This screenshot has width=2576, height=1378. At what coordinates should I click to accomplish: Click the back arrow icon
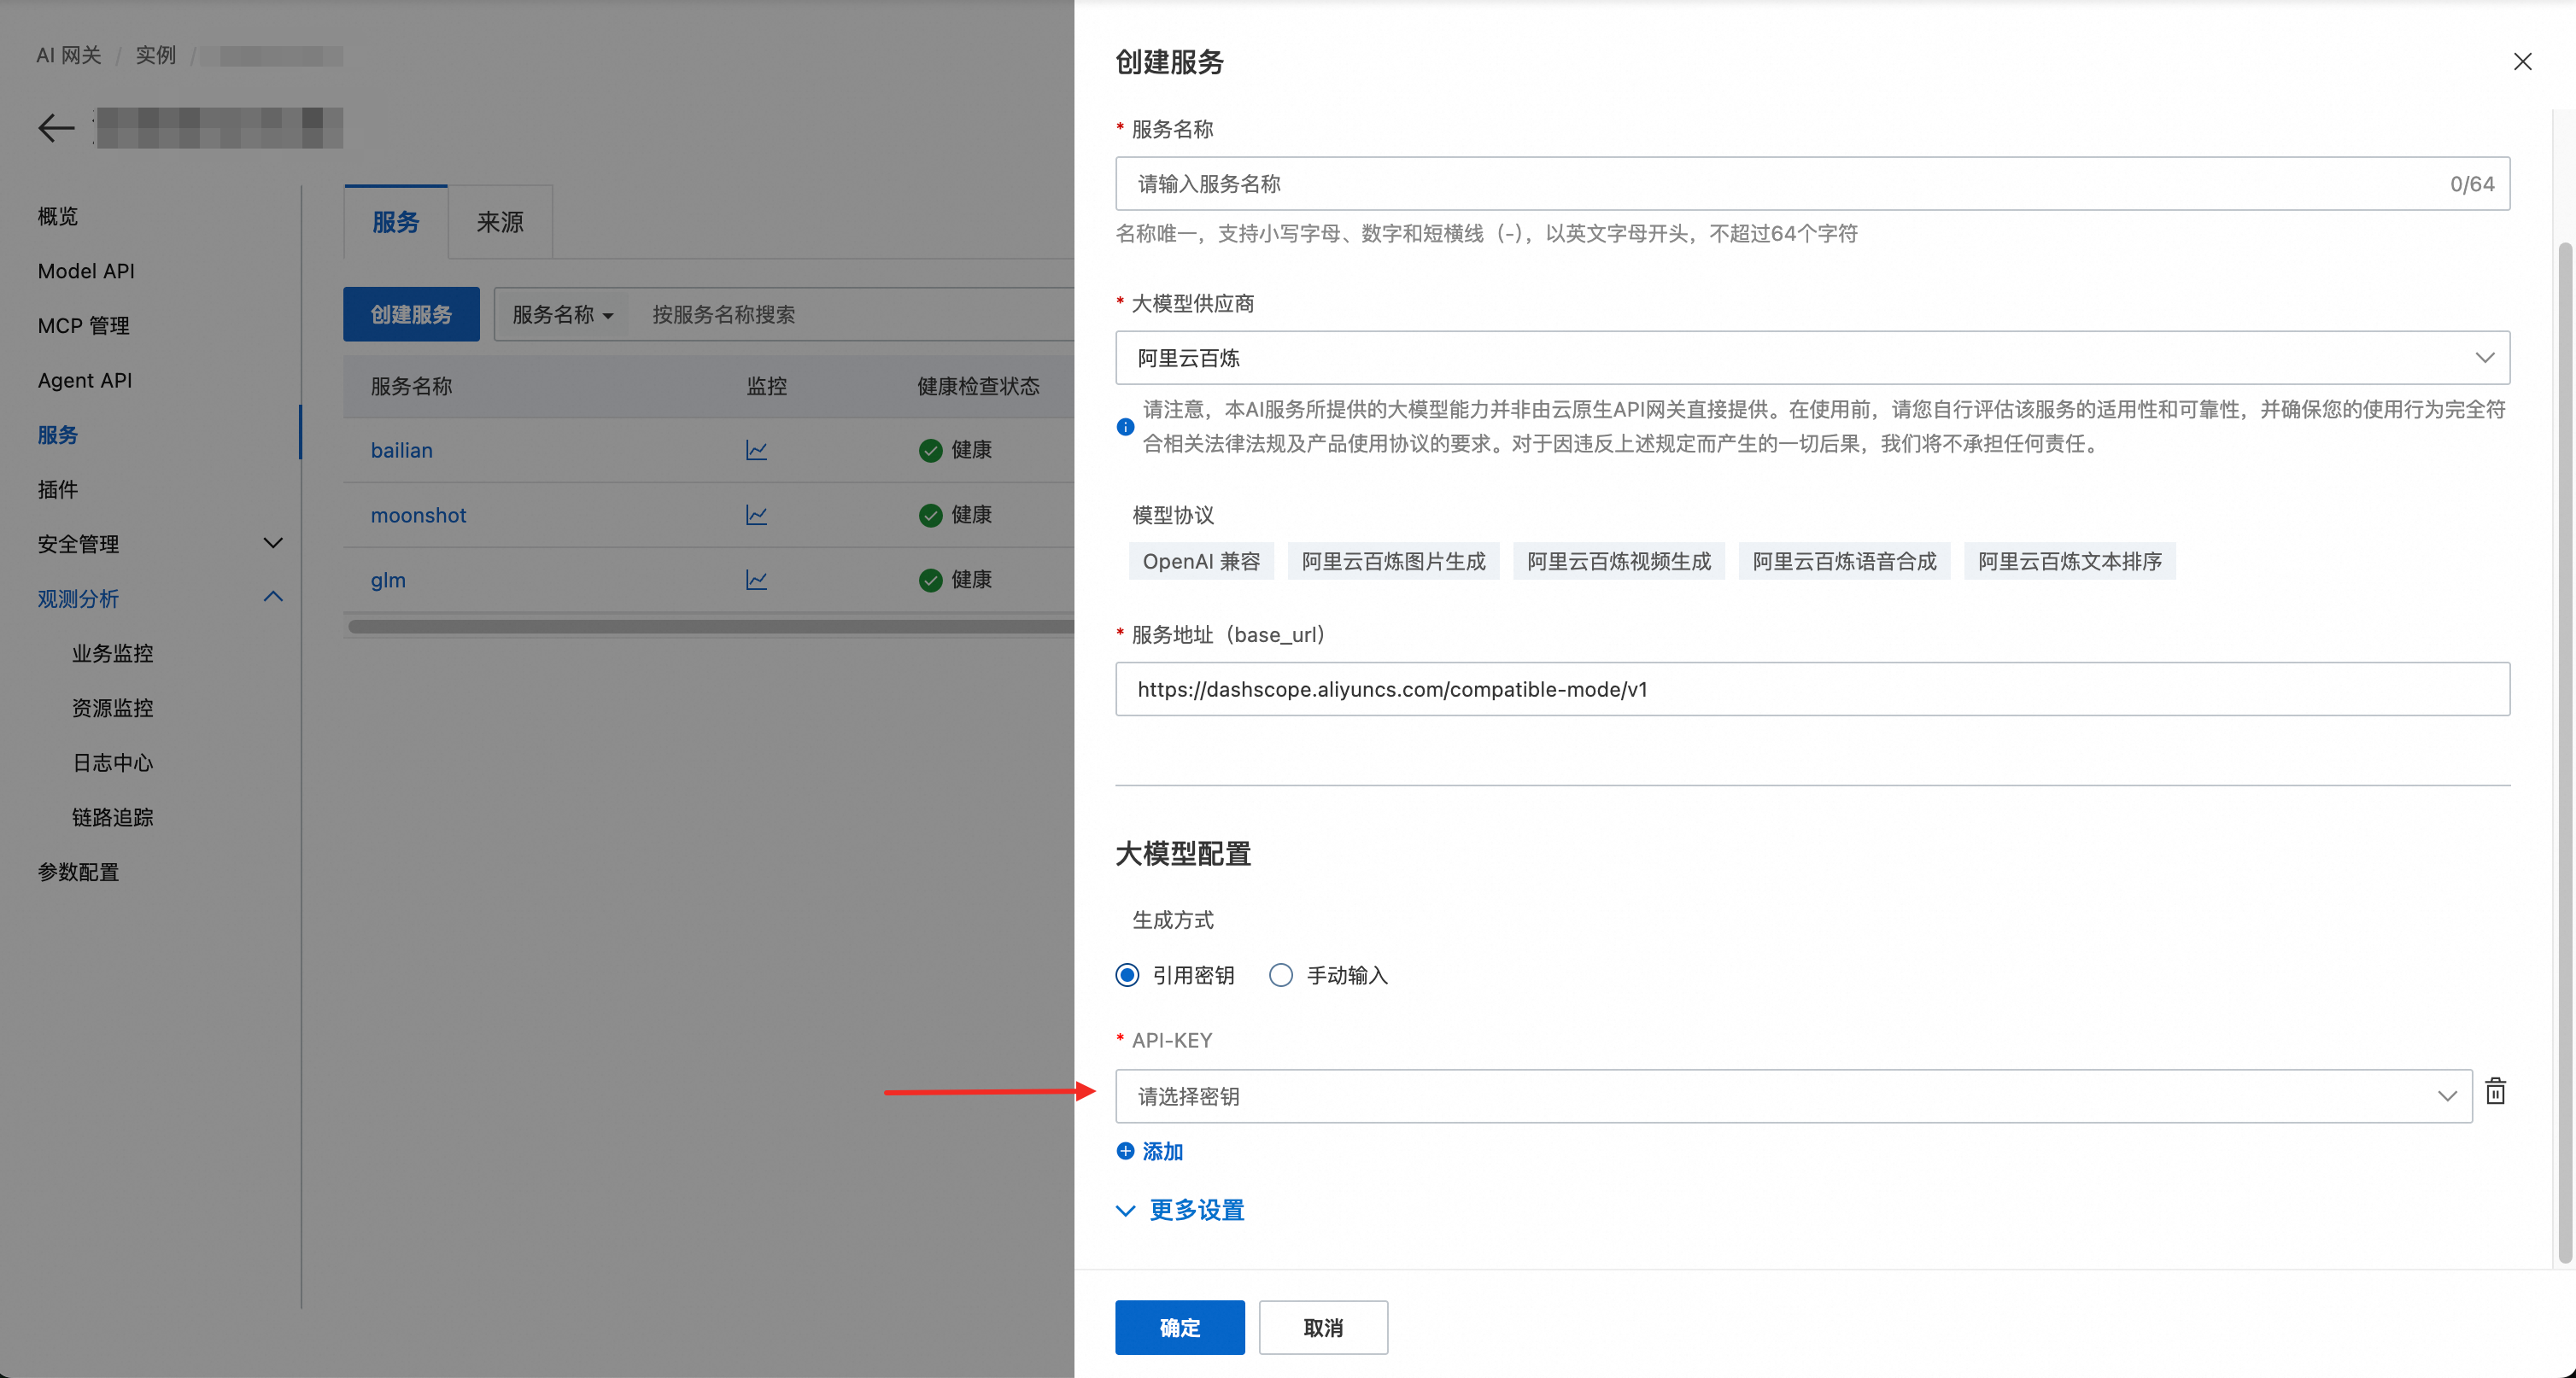click(56, 128)
